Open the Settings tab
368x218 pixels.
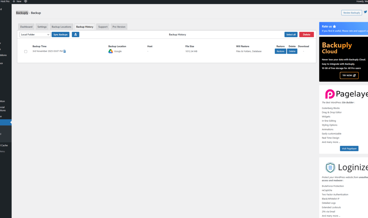42,27
